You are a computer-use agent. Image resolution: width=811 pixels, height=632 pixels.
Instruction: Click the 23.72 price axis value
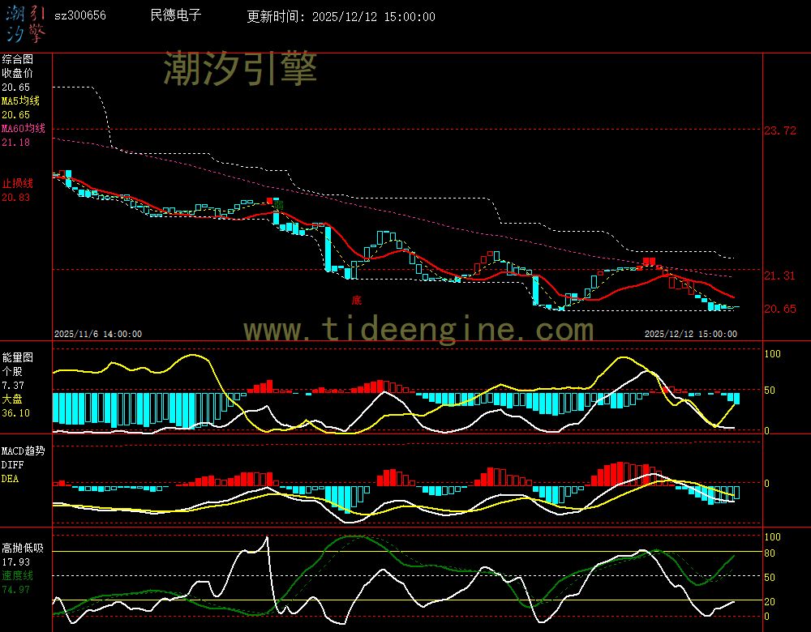click(x=780, y=130)
